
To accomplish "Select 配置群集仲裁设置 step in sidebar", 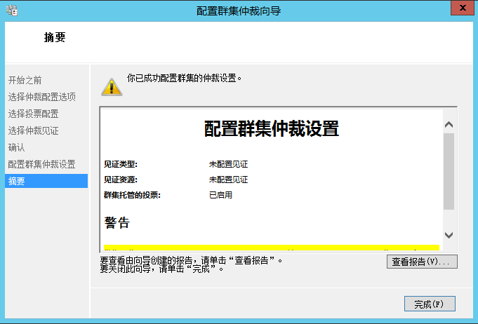I will (42, 164).
